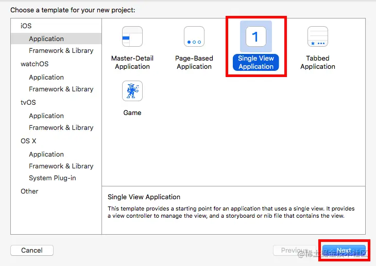Select System Plug-in under OS X
376x266 pixels.
click(x=52, y=178)
